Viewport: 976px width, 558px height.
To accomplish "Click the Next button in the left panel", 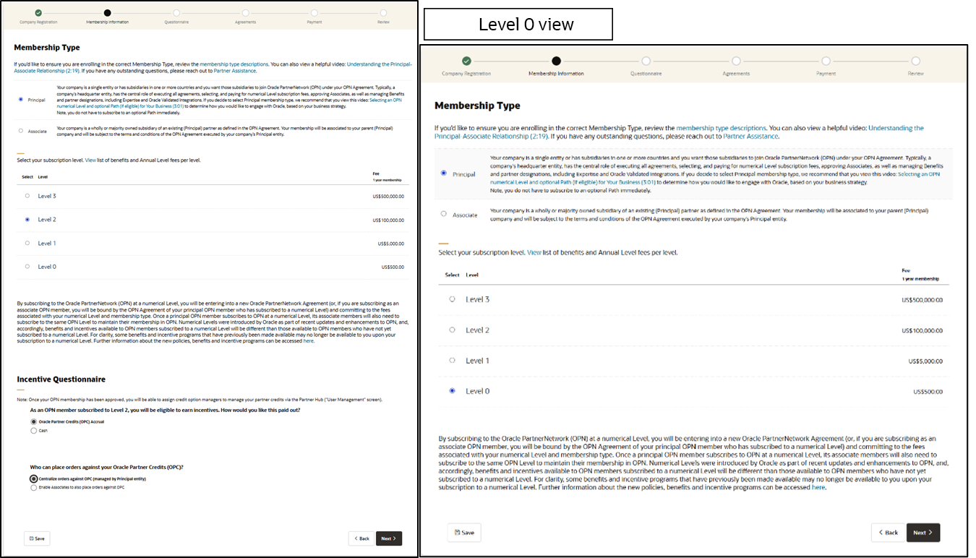I will click(389, 538).
